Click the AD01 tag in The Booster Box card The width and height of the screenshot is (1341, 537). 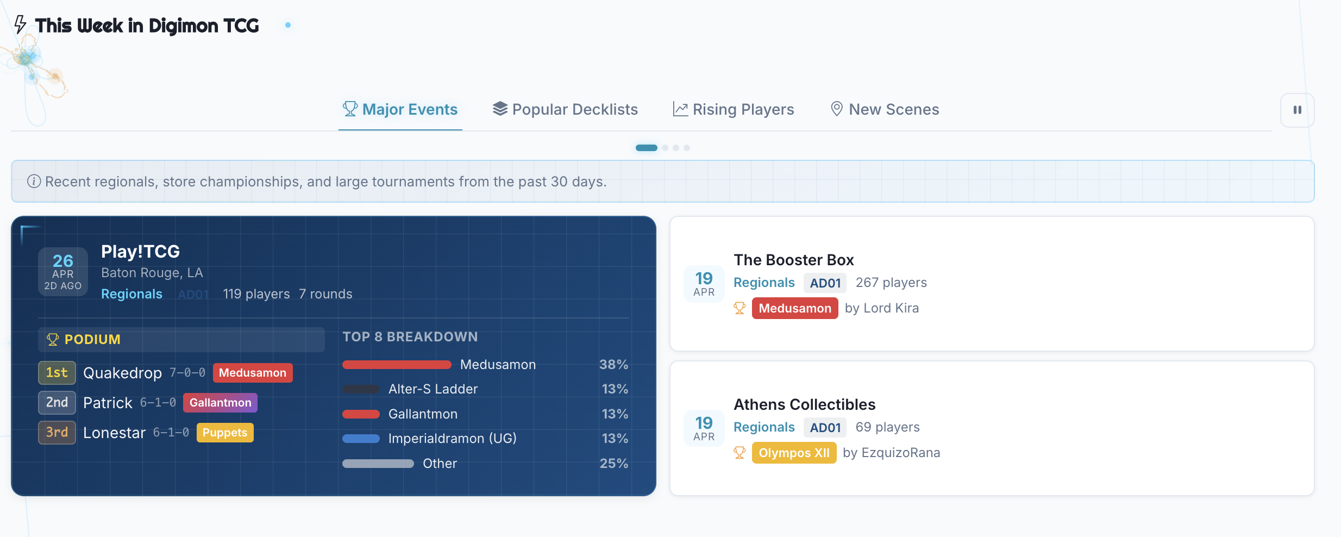point(825,283)
